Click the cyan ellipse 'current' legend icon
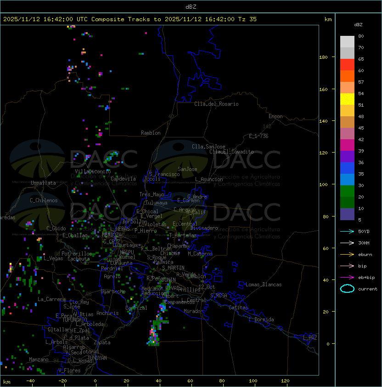Viewport: 382px width, 387px height. [x=347, y=289]
